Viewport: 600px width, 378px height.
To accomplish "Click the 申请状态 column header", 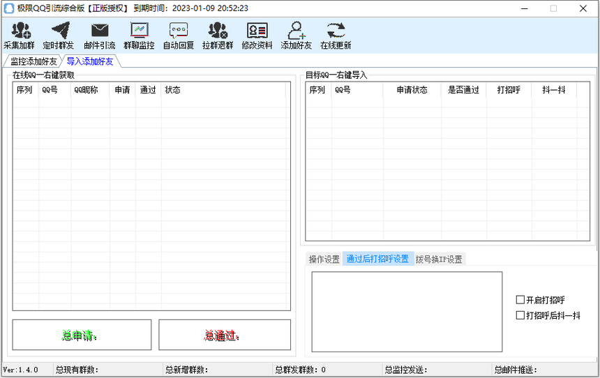I will 412,90.
